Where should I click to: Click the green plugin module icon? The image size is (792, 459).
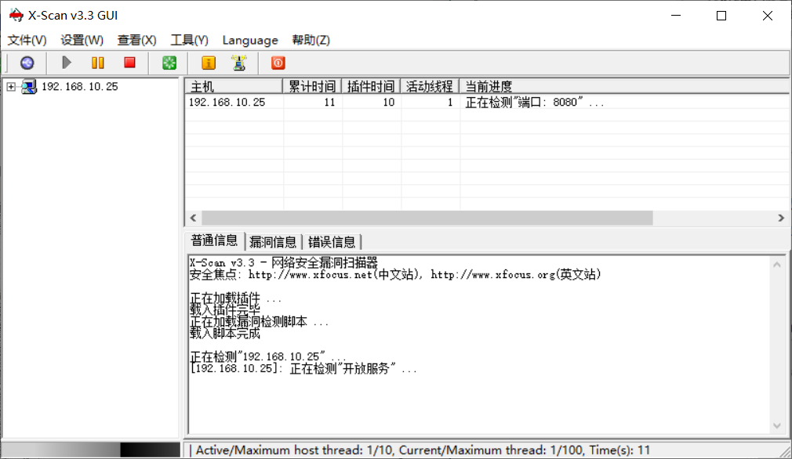pos(169,63)
